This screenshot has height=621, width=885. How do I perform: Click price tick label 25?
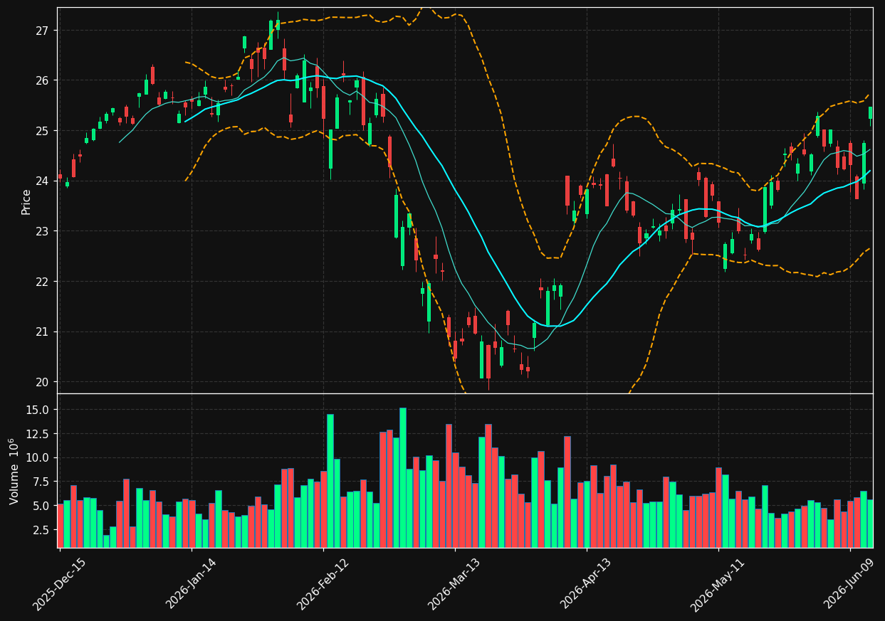click(41, 131)
